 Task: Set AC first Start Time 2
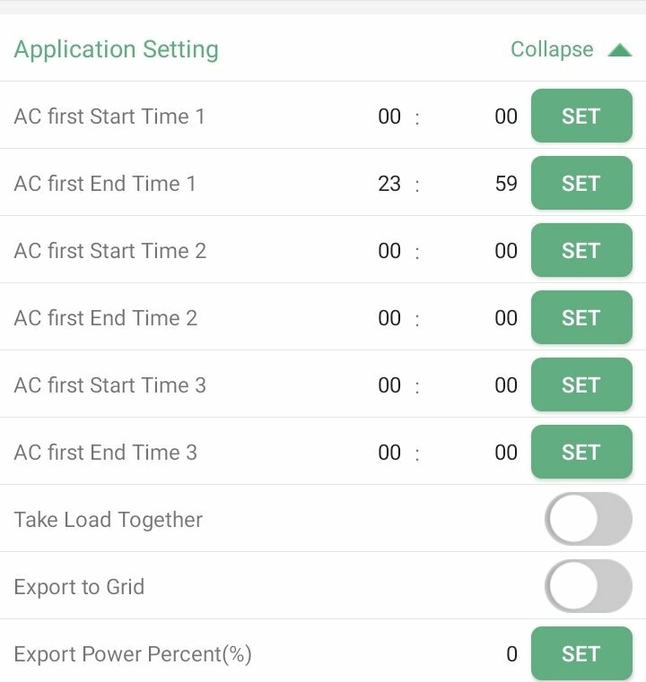[581, 250]
